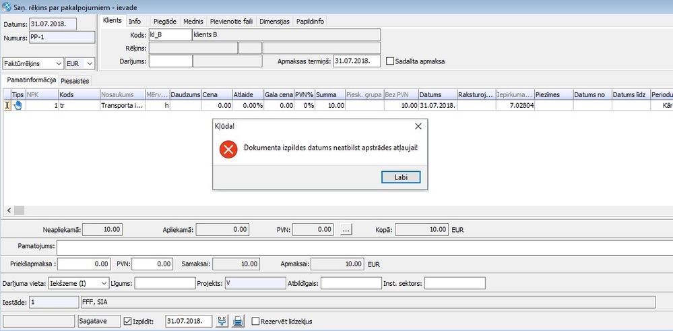This screenshot has width=673, height=331.
Task: Click the Transporta i... name cell
Action: 123,105
